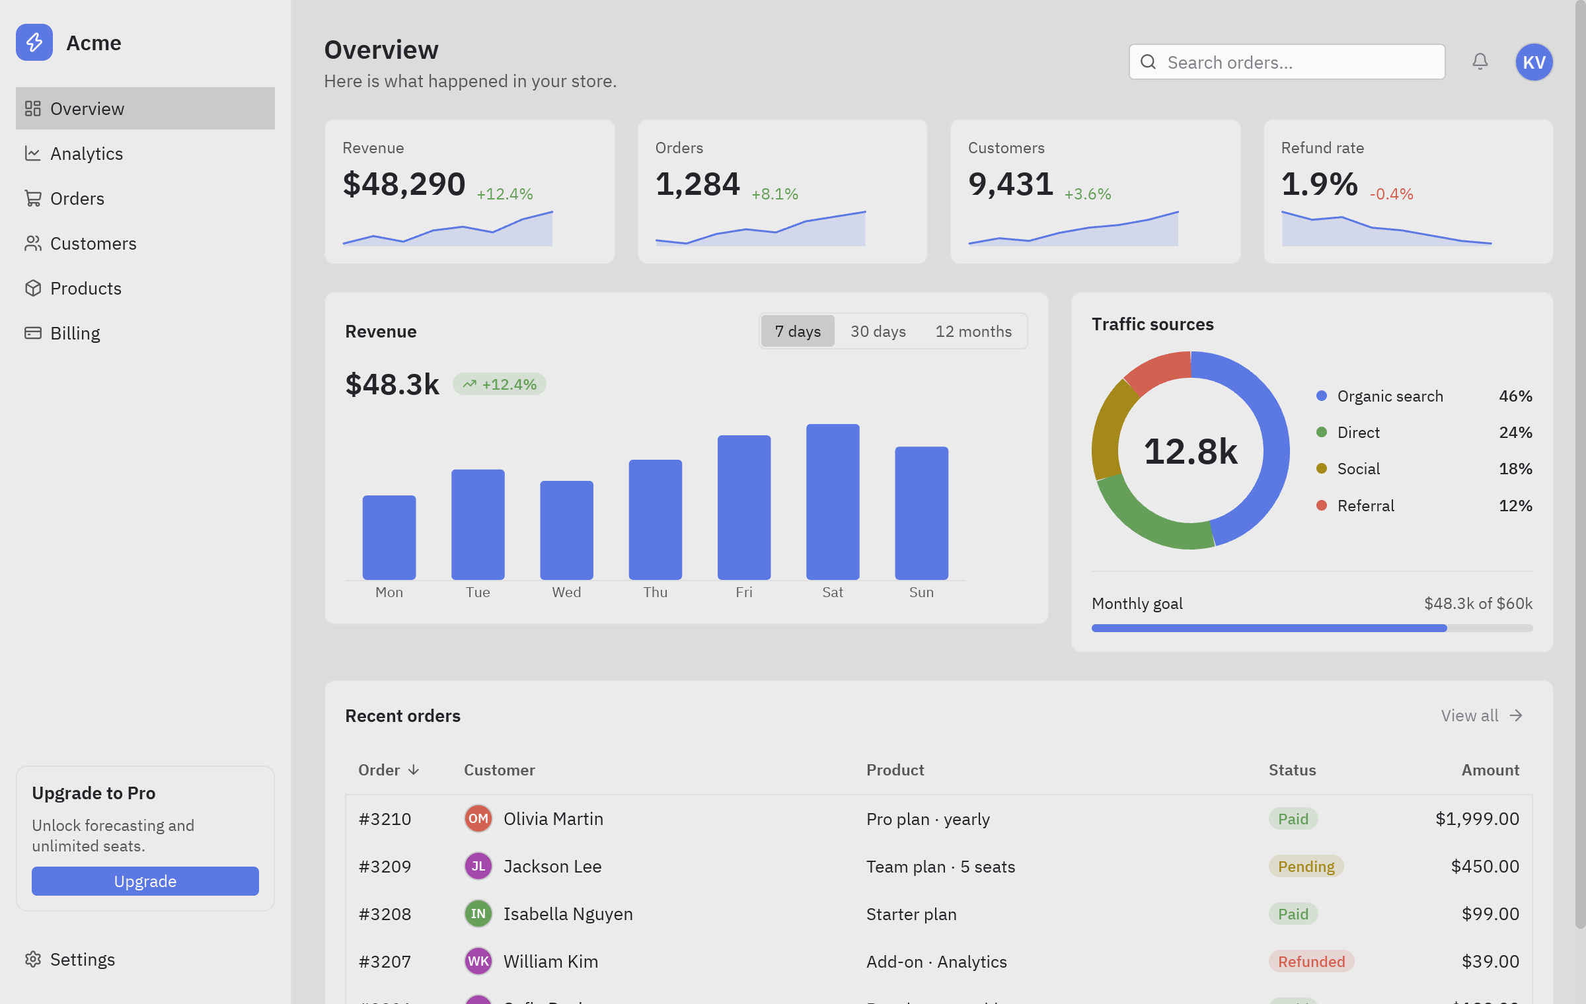Click the Upgrade button
Image resolution: width=1586 pixels, height=1004 pixels.
tap(145, 881)
